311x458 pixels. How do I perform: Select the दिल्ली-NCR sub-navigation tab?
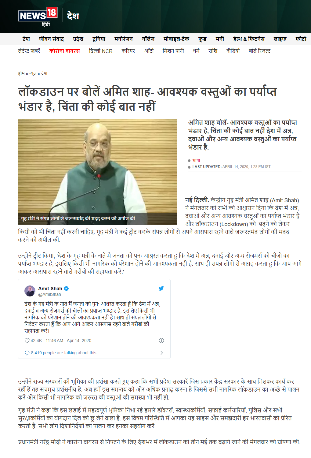tap(101, 51)
